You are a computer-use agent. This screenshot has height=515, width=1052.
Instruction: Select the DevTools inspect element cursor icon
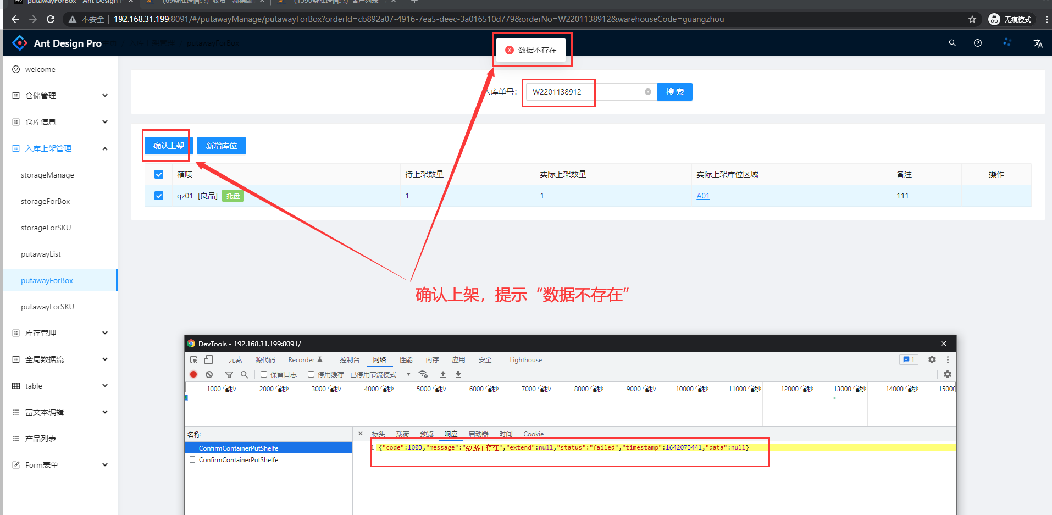tap(193, 359)
